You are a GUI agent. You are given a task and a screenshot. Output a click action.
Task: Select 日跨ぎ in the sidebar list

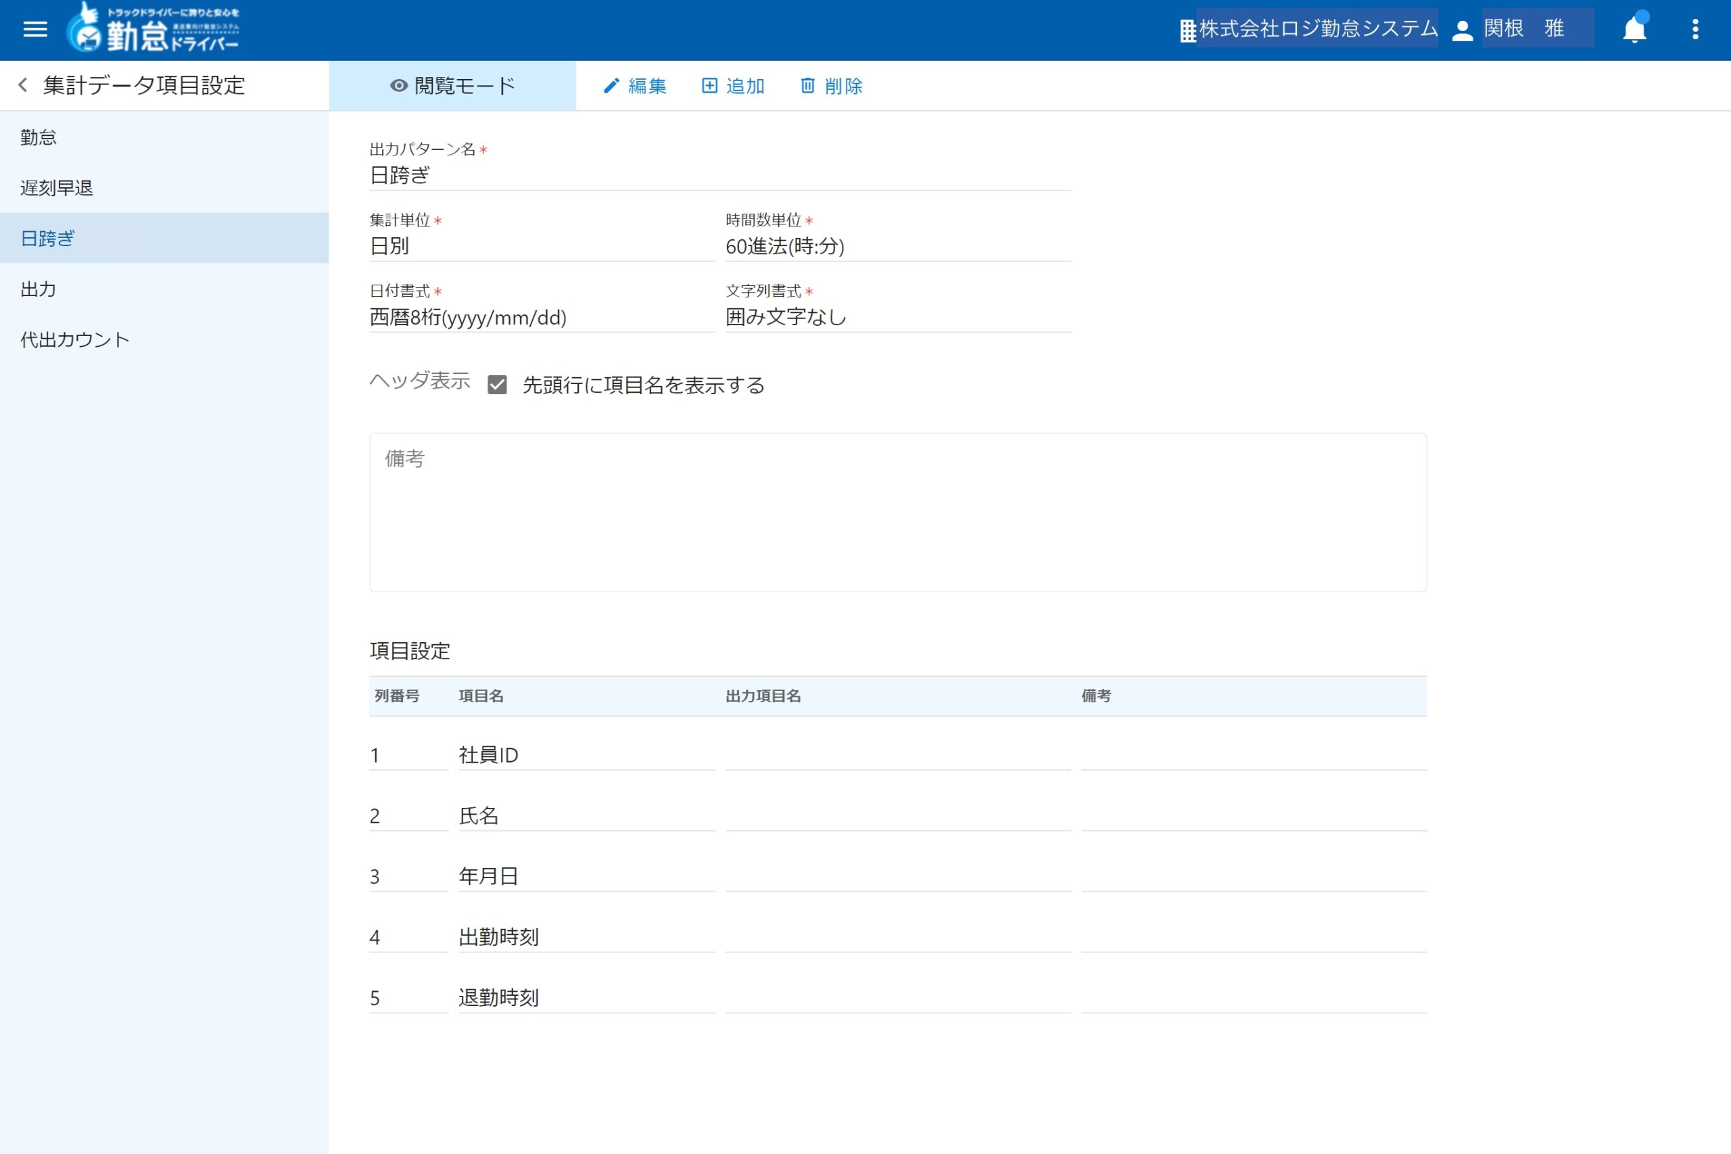(164, 239)
